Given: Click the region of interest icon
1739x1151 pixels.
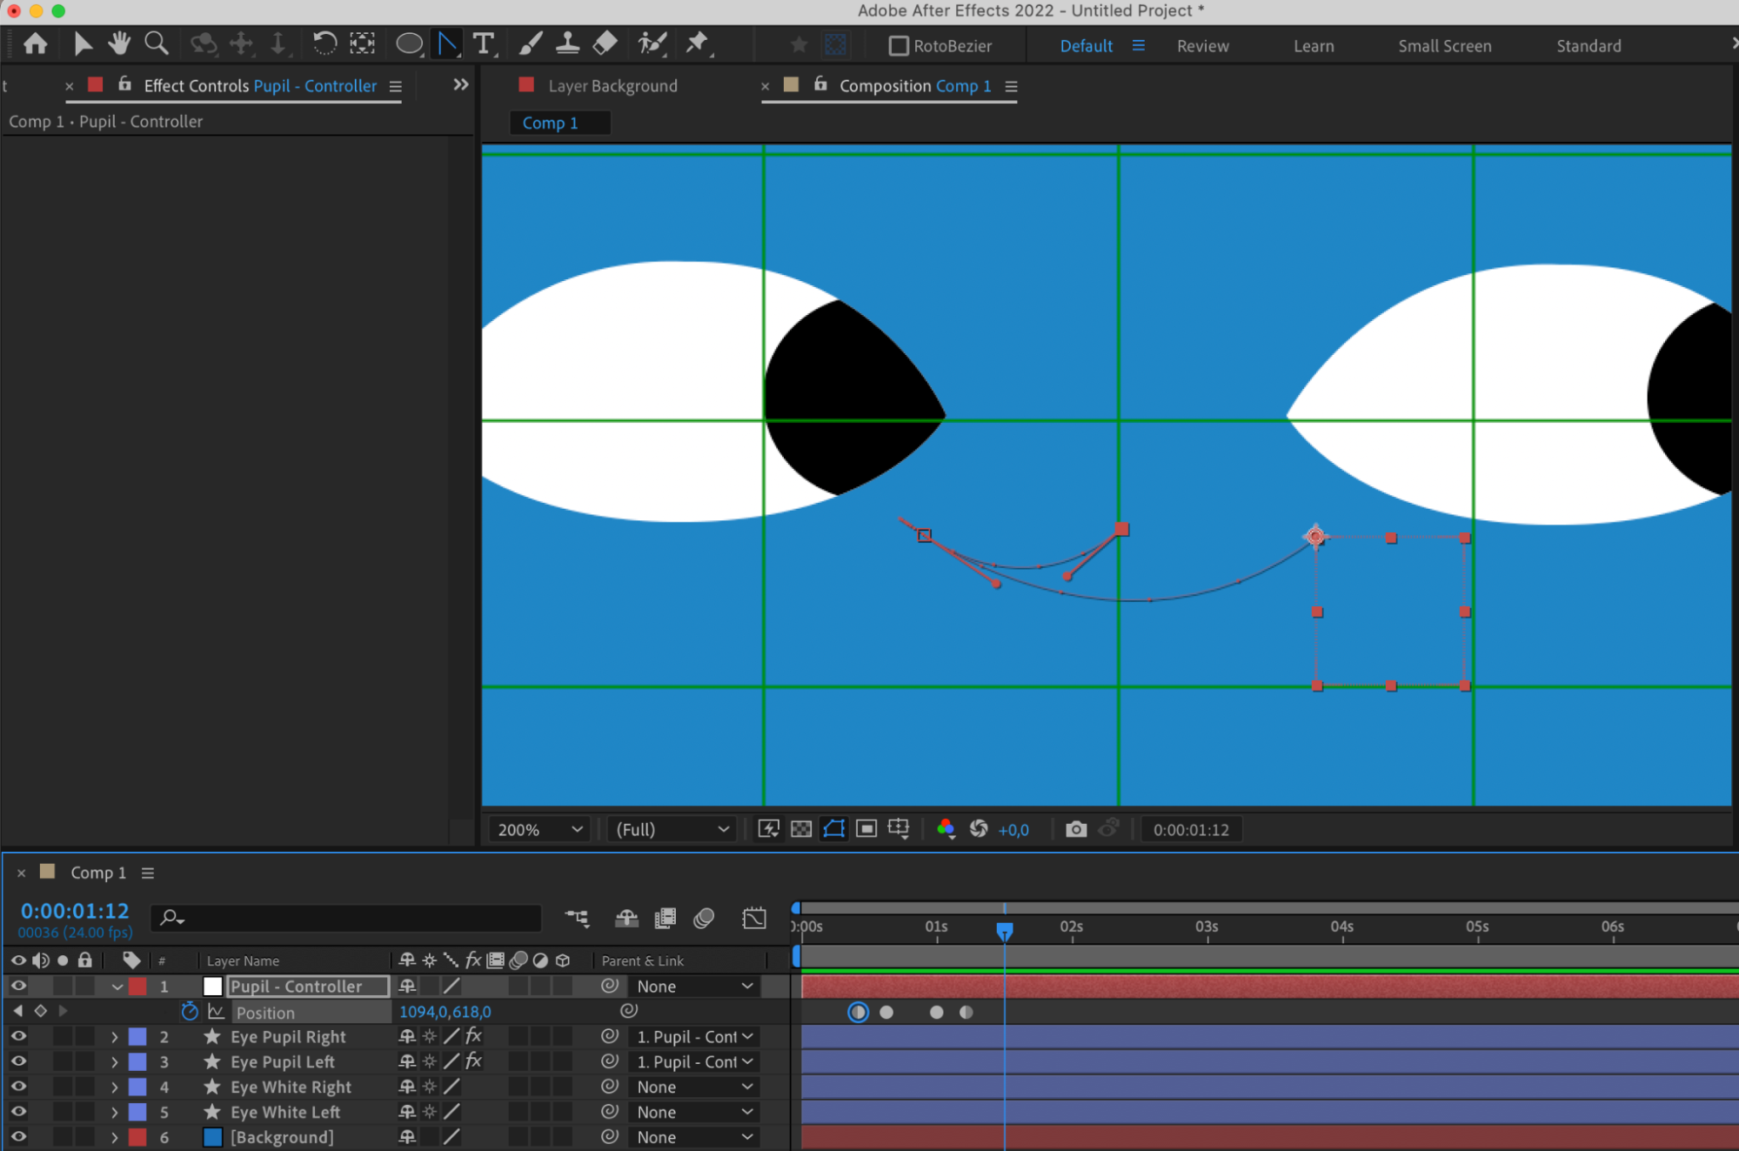Looking at the screenshot, I should pos(866,829).
